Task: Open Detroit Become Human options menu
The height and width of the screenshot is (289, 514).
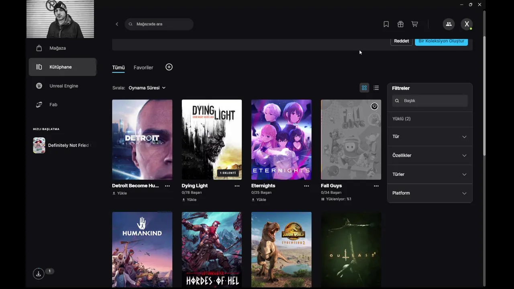Action: coord(167,186)
